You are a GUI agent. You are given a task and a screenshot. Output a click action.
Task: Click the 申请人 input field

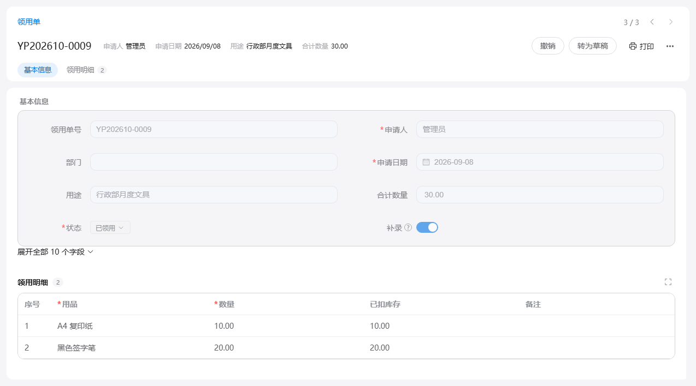[x=540, y=129]
